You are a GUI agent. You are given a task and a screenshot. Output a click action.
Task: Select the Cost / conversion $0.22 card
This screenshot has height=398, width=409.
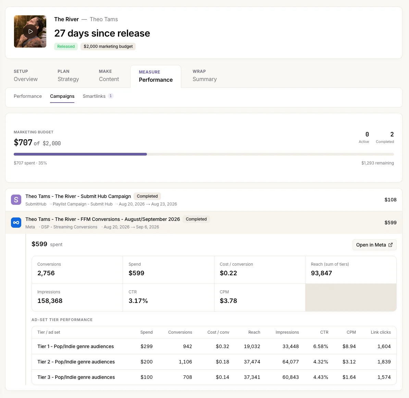[260, 270]
